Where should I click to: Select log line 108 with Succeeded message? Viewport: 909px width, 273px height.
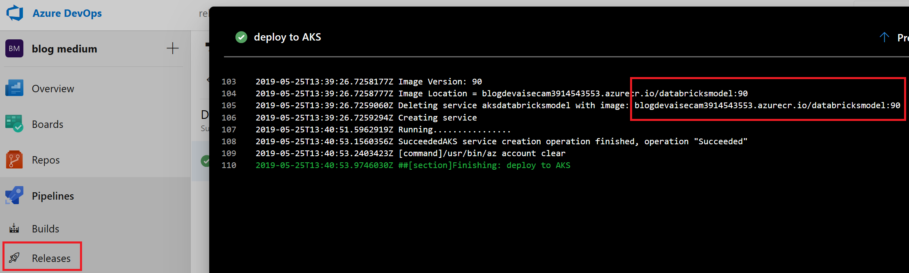coord(501,141)
